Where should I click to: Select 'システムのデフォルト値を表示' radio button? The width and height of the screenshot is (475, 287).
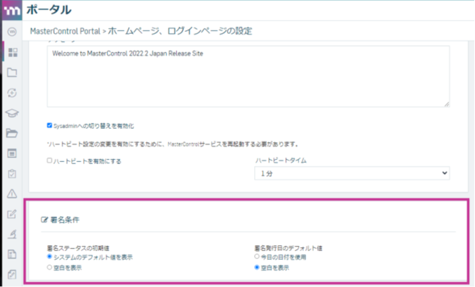click(x=49, y=256)
